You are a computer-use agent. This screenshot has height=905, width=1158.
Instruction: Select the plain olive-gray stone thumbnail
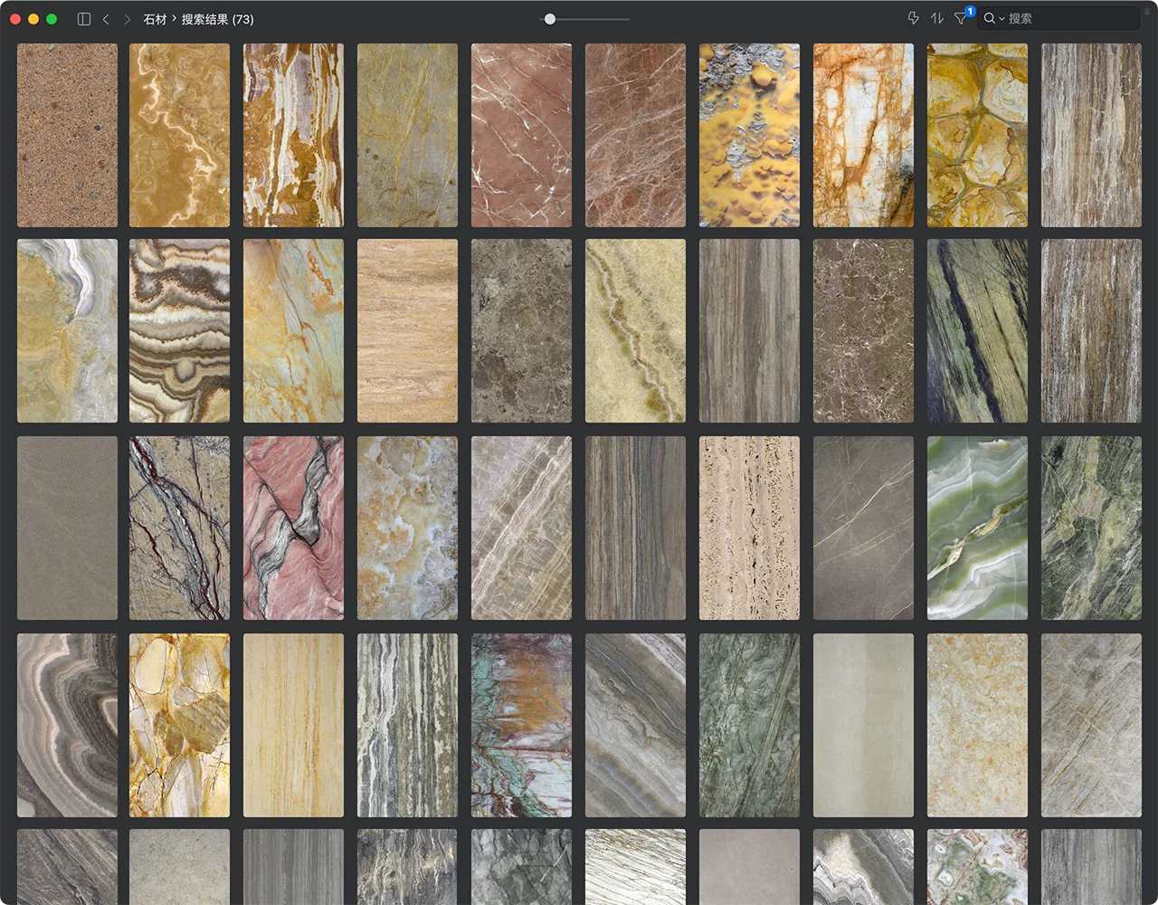tap(67, 528)
